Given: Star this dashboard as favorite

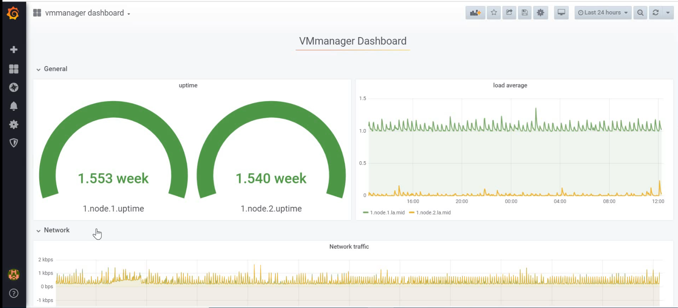Looking at the screenshot, I should click(494, 13).
